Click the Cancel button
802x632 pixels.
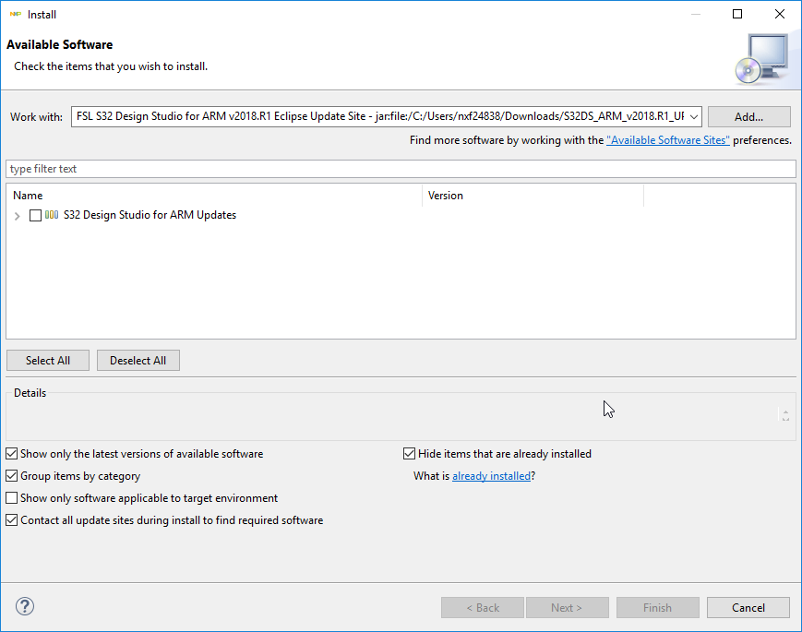(x=748, y=607)
